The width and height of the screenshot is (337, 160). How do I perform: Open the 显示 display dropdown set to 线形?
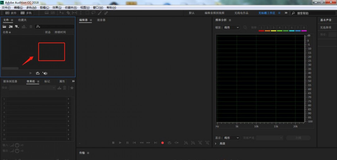232,138
